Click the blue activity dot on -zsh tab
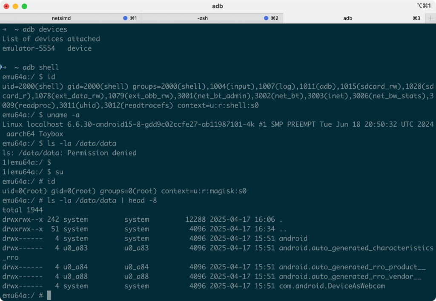Screen dimensions: 436x301 click(267, 18)
